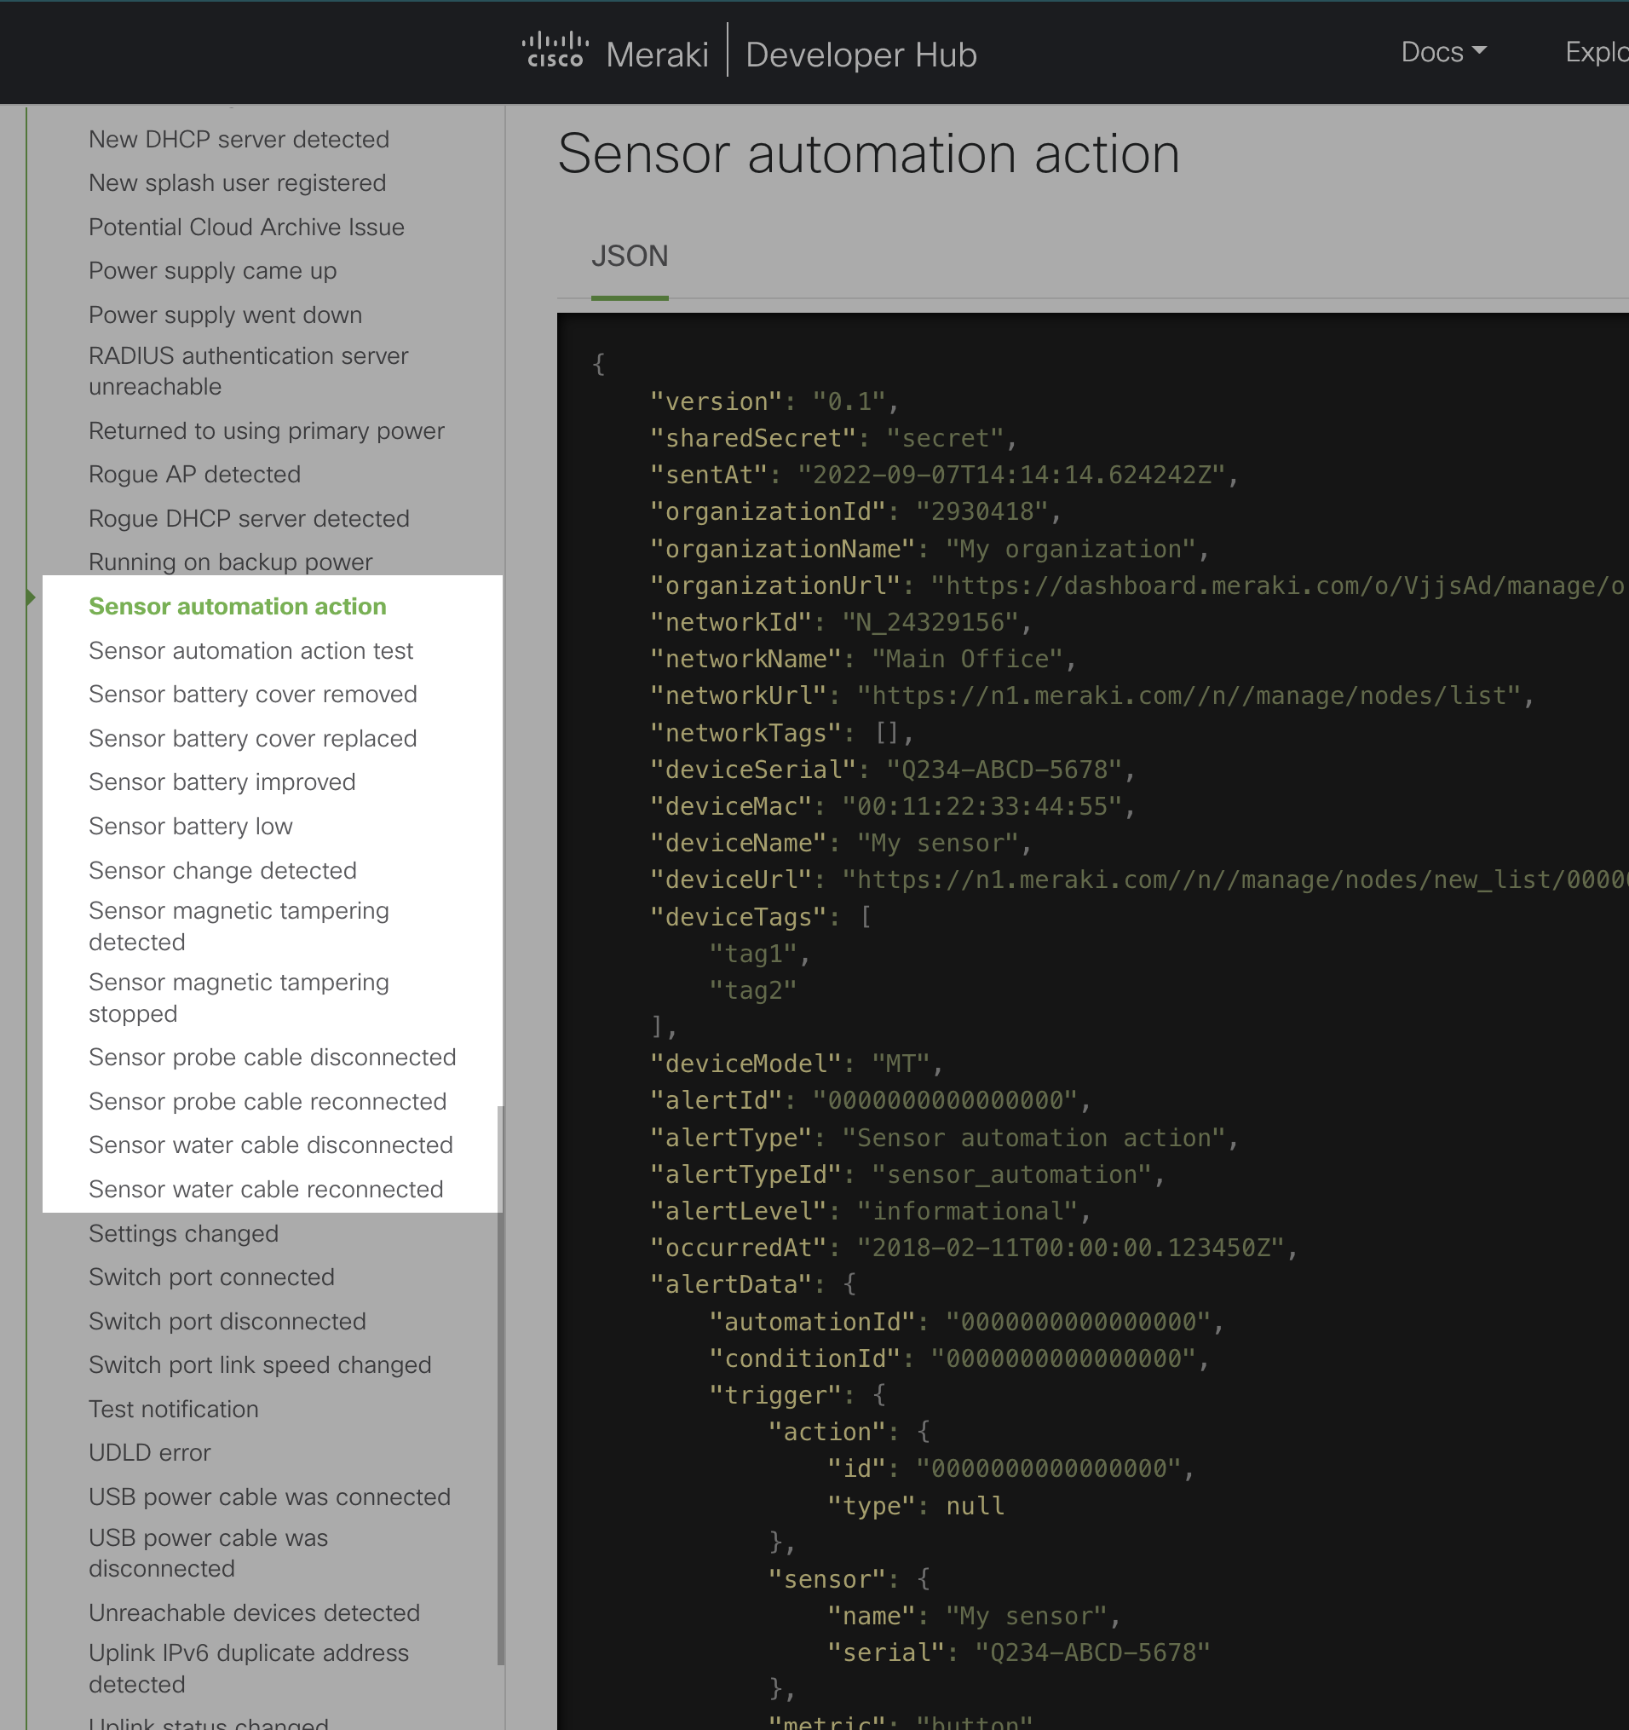The image size is (1629, 1730).
Task: Open UDLD error webhook sample
Action: coord(149,1453)
